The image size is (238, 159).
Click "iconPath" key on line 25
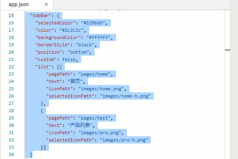click(x=59, y=89)
